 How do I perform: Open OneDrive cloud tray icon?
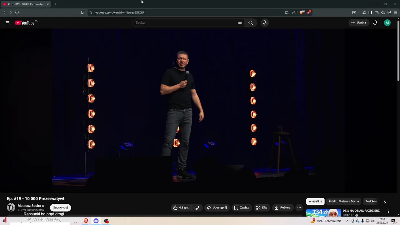point(358,221)
